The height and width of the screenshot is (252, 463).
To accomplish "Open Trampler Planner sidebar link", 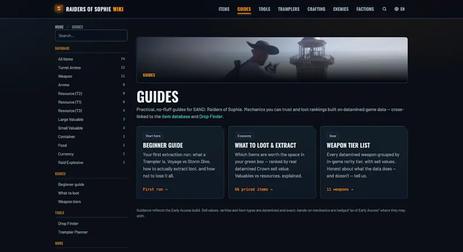I will coord(73,232).
